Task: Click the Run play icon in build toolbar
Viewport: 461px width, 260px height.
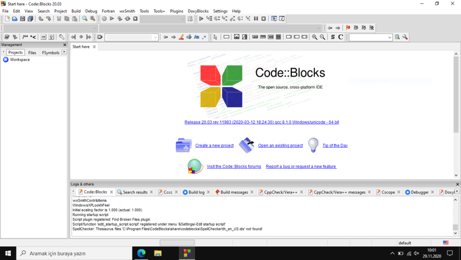Action: point(112,18)
